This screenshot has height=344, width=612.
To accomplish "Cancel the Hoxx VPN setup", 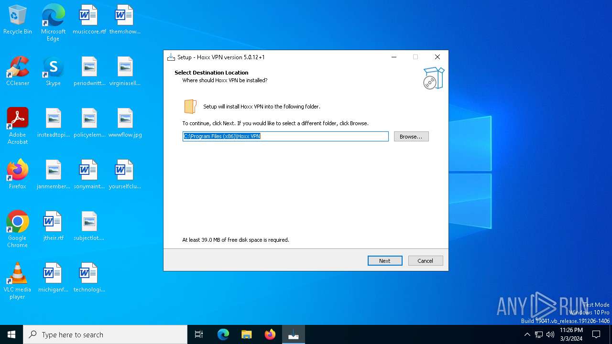I will tap(425, 261).
